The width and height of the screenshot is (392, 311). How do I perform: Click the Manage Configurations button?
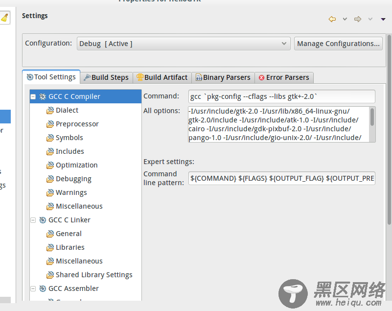(x=338, y=44)
